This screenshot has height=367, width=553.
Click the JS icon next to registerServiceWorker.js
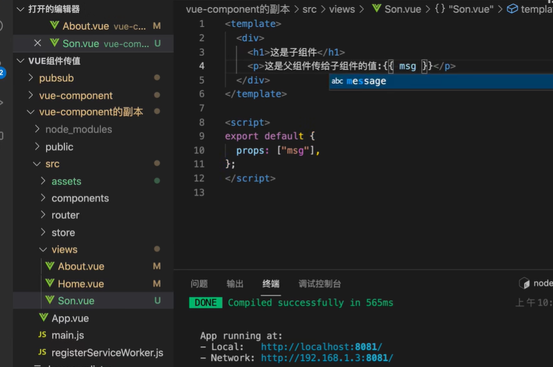[x=43, y=352]
